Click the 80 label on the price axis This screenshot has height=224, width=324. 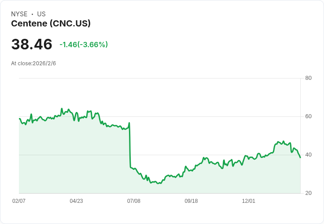click(x=308, y=78)
